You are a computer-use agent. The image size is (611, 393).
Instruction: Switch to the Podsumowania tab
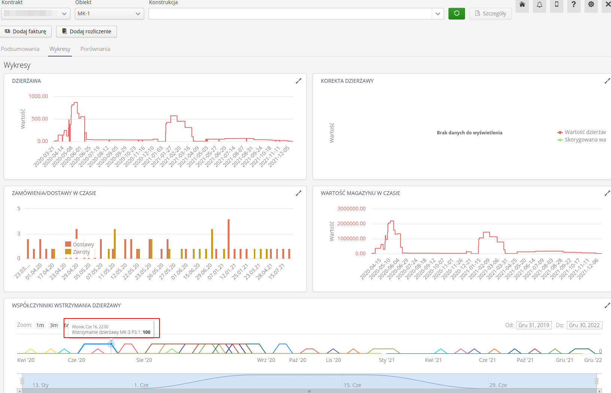point(20,49)
